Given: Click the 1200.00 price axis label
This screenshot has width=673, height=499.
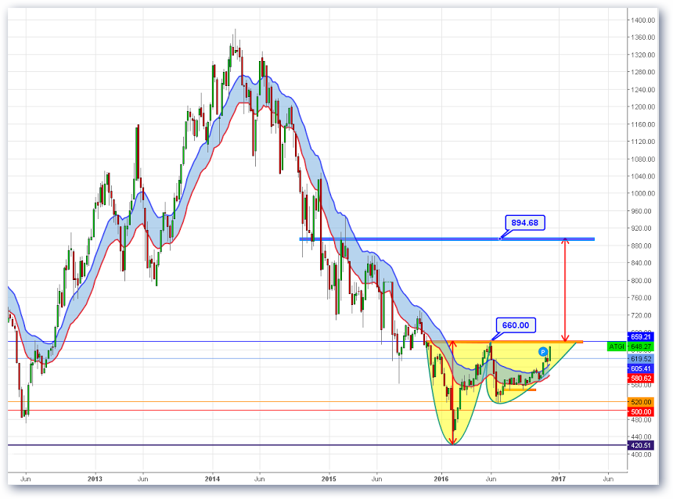Looking at the screenshot, I should click(642, 107).
